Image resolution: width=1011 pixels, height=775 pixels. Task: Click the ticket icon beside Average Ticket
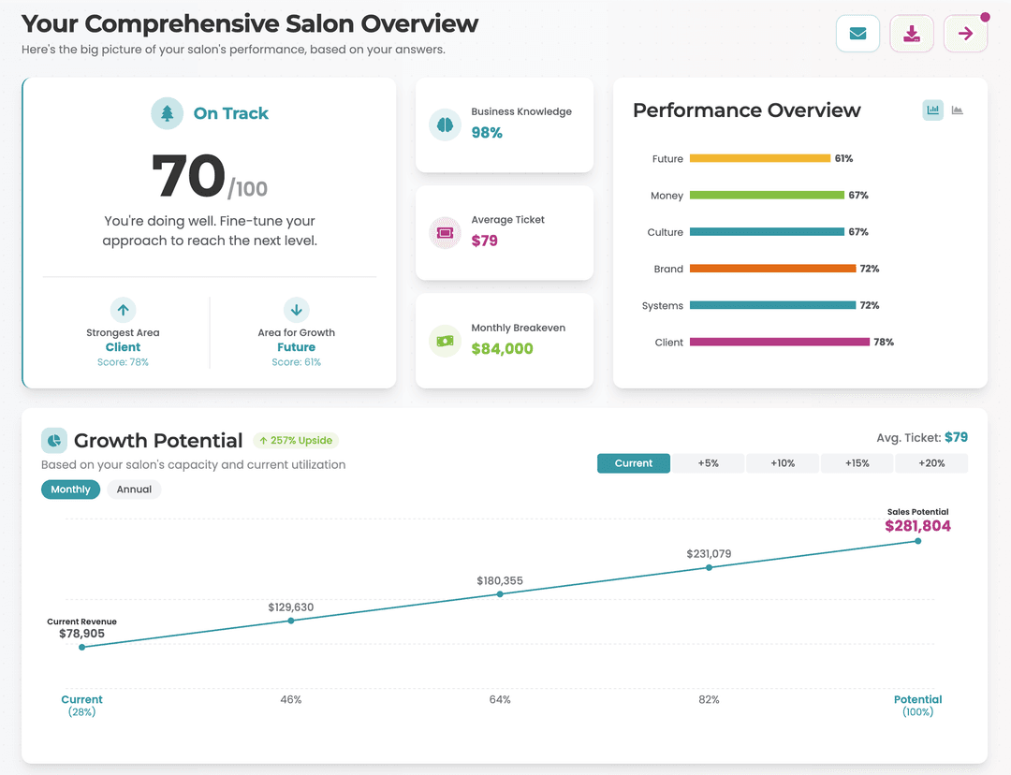pyautogui.click(x=445, y=233)
